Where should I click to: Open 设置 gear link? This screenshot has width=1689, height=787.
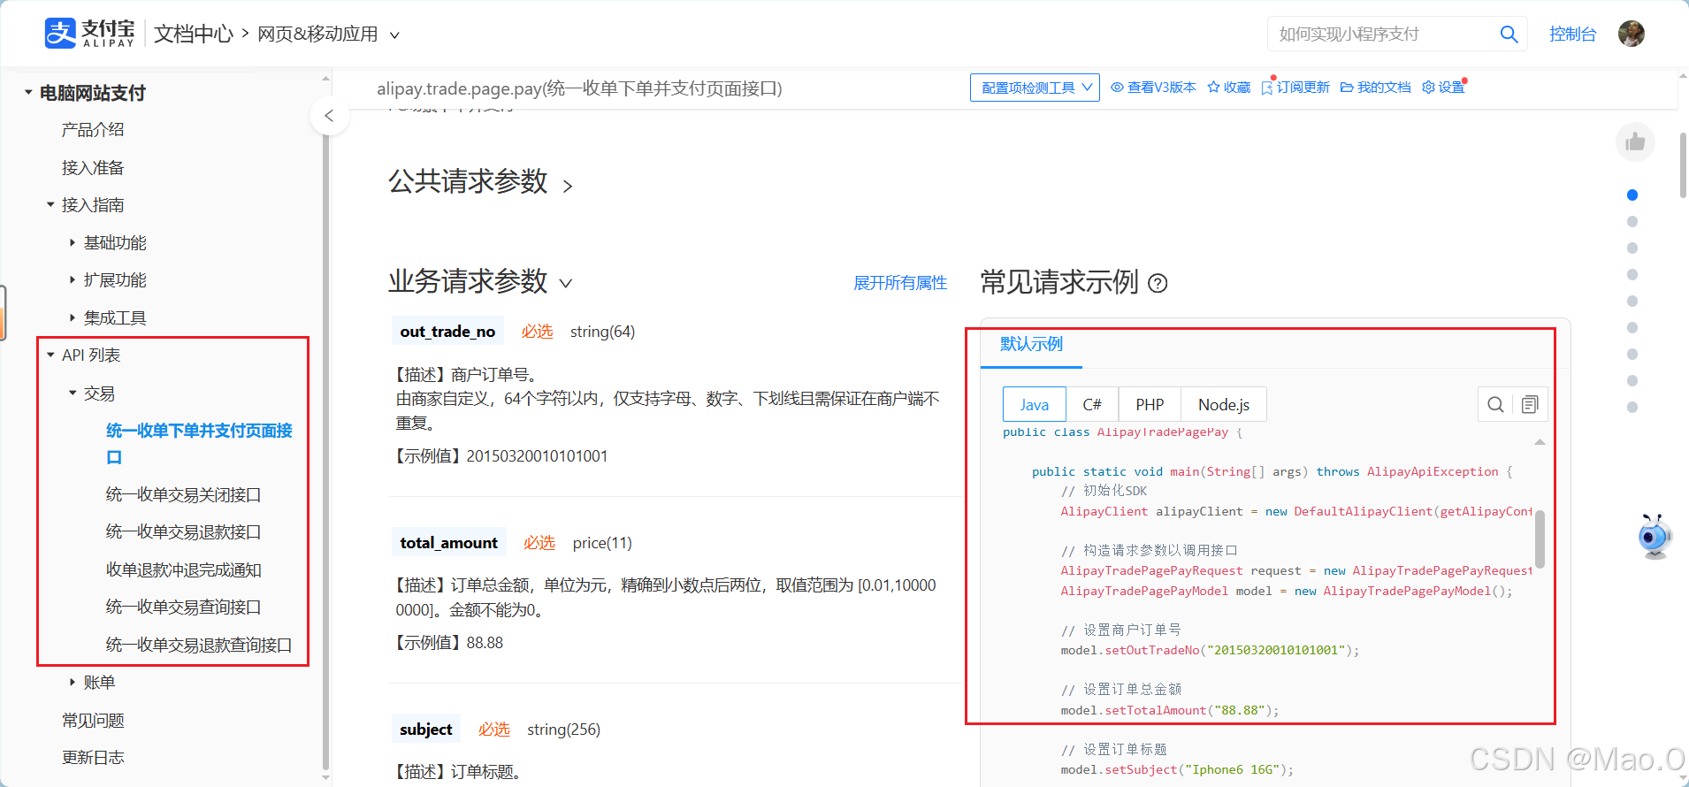[1443, 88]
